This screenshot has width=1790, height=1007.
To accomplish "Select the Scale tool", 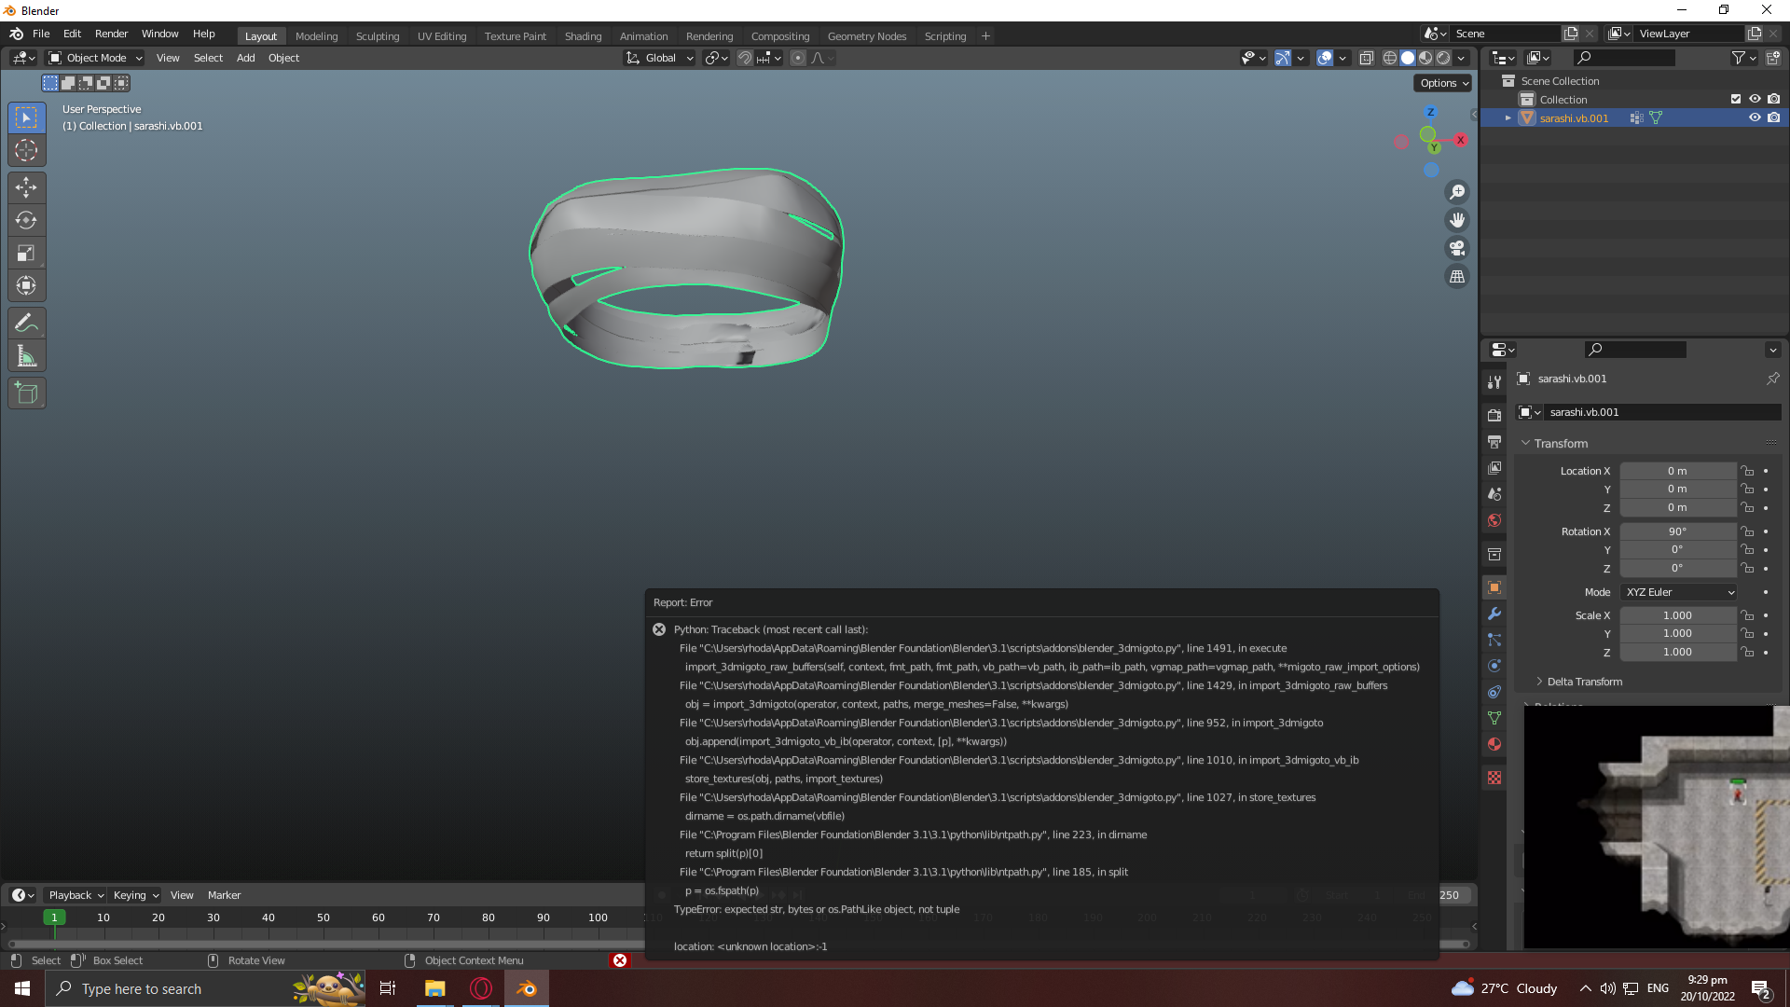I will [26, 253].
